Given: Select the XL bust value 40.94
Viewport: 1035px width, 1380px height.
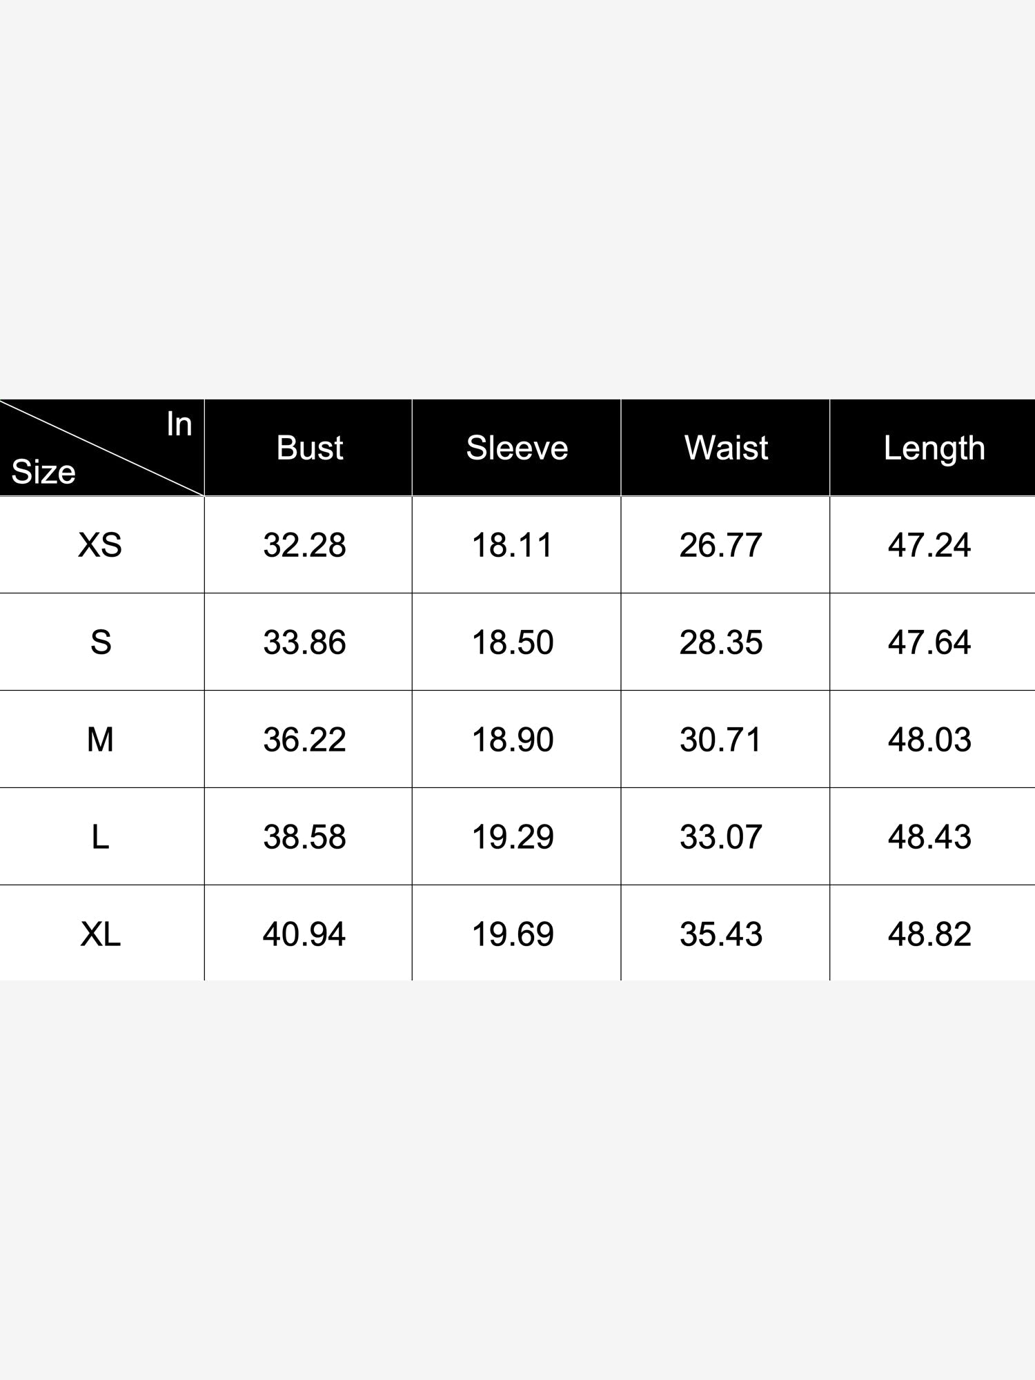Looking at the screenshot, I should point(304,934).
